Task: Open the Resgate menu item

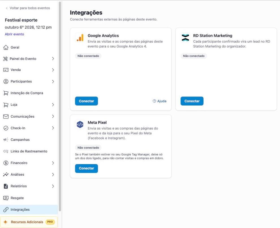Action: coord(29,198)
